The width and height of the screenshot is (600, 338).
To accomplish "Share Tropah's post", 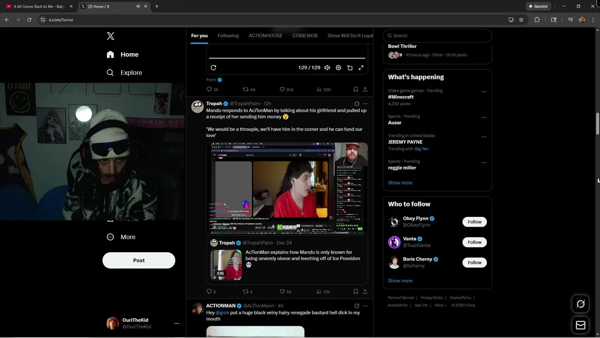I will point(365,292).
